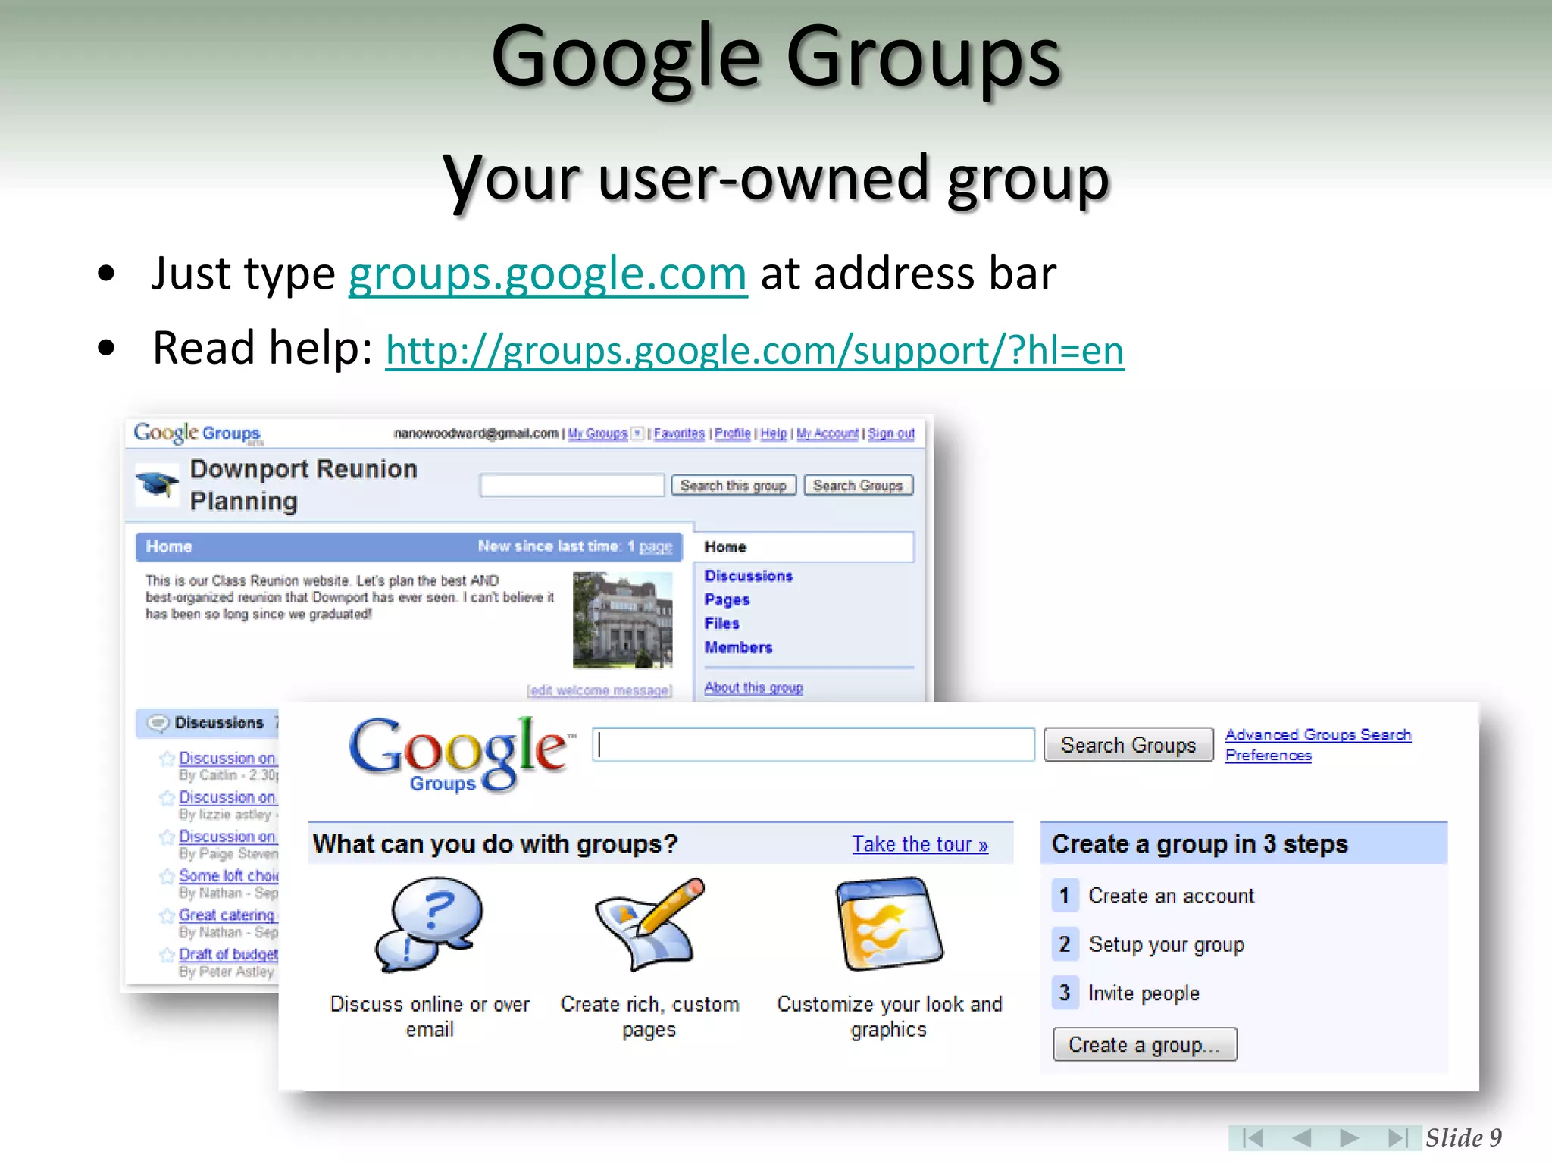Click edit welcome message link

(x=599, y=690)
